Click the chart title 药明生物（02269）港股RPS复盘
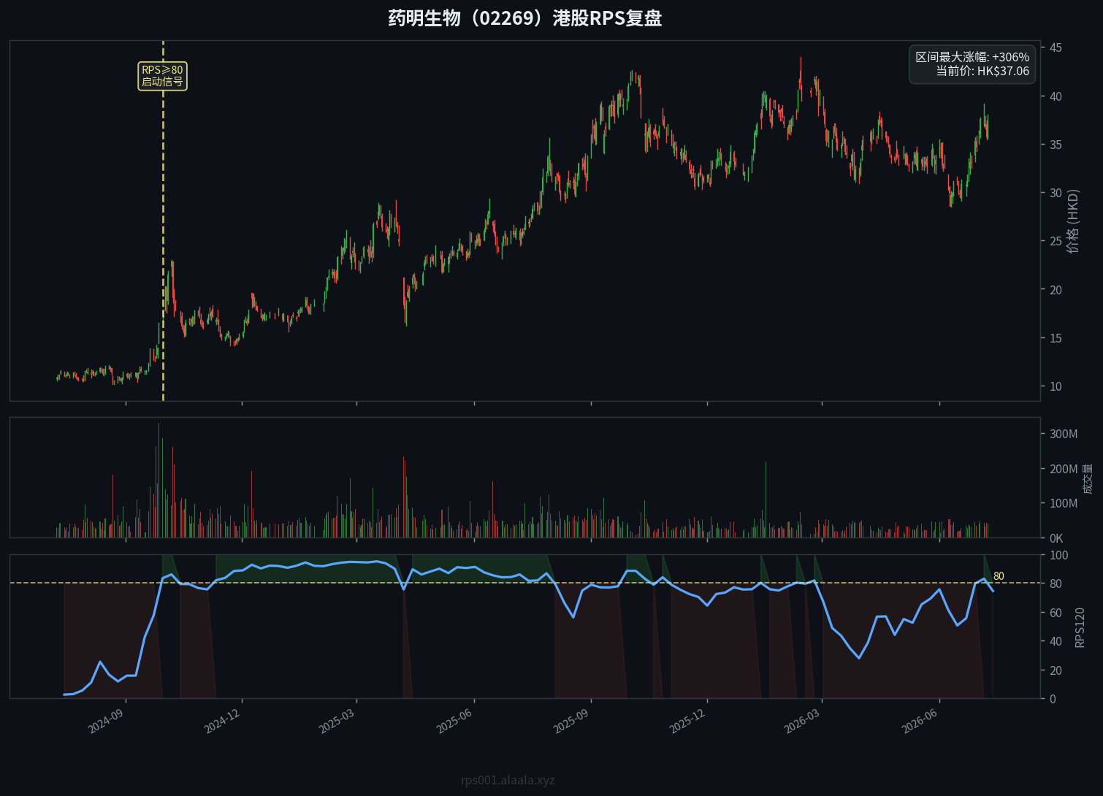 click(x=524, y=18)
